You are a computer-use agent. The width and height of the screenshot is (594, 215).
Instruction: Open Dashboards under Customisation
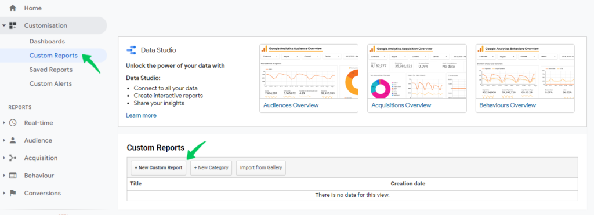click(47, 42)
